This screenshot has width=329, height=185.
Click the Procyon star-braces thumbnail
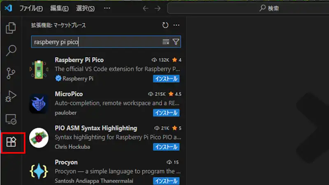[x=39, y=171]
